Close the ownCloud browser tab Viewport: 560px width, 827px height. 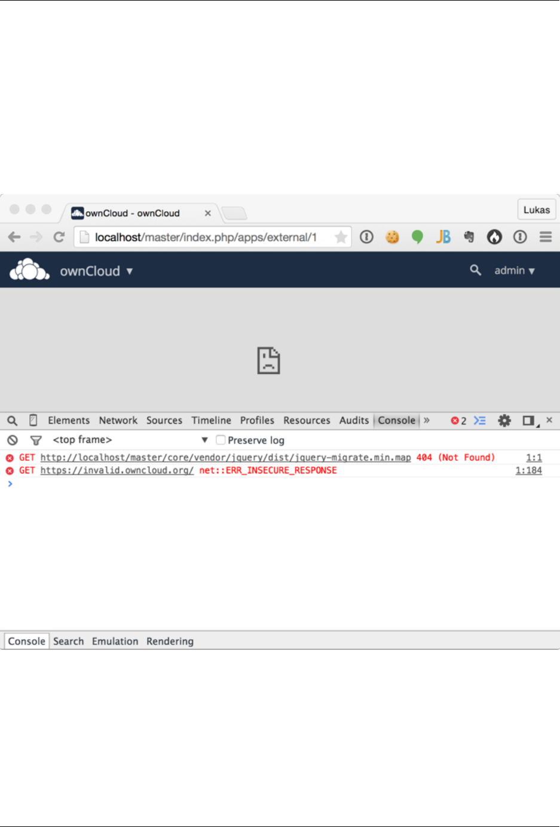tap(207, 213)
